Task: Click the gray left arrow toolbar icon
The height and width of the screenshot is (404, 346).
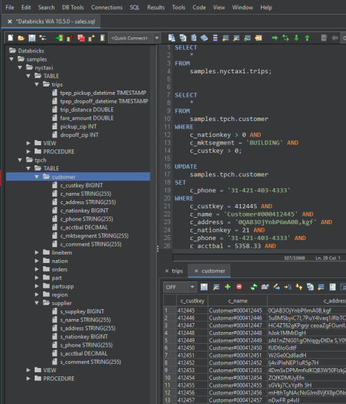Action: click(335, 38)
